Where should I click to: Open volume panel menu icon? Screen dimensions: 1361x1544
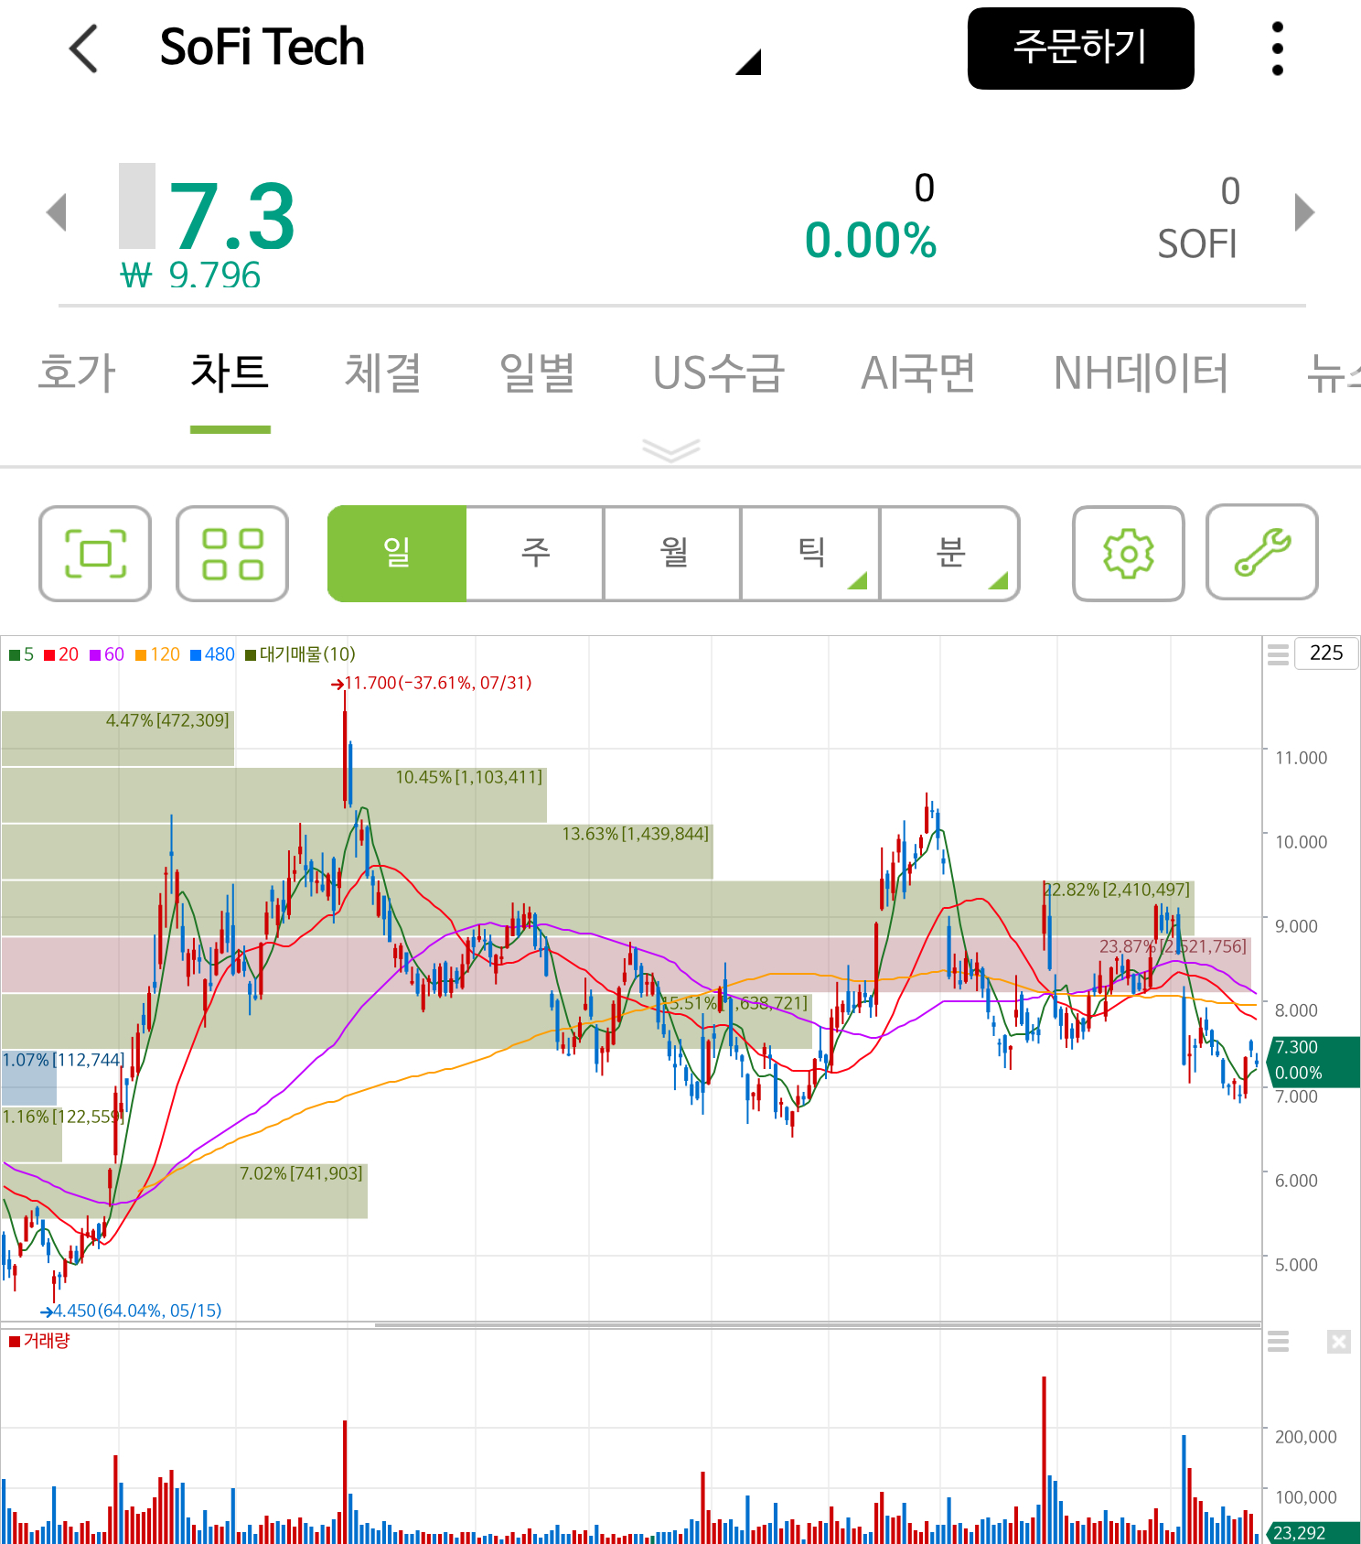coord(1278,1342)
